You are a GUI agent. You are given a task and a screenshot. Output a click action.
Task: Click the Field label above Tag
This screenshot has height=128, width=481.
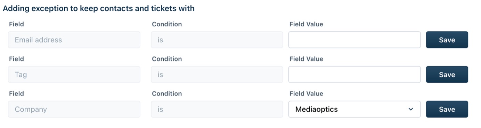pos(16,59)
